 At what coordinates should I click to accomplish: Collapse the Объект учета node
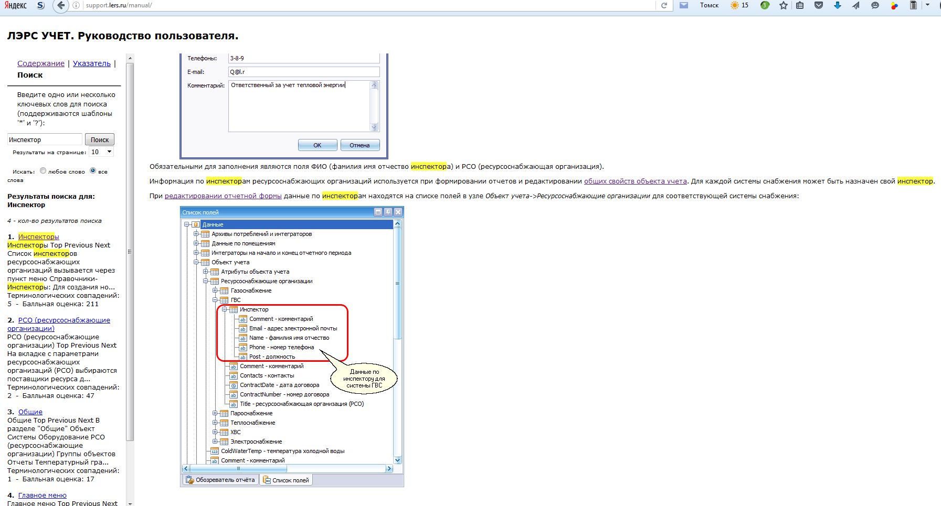(x=196, y=262)
